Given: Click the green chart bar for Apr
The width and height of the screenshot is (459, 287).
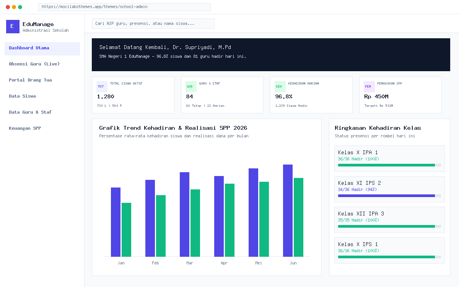Looking at the screenshot, I should 229,220.
